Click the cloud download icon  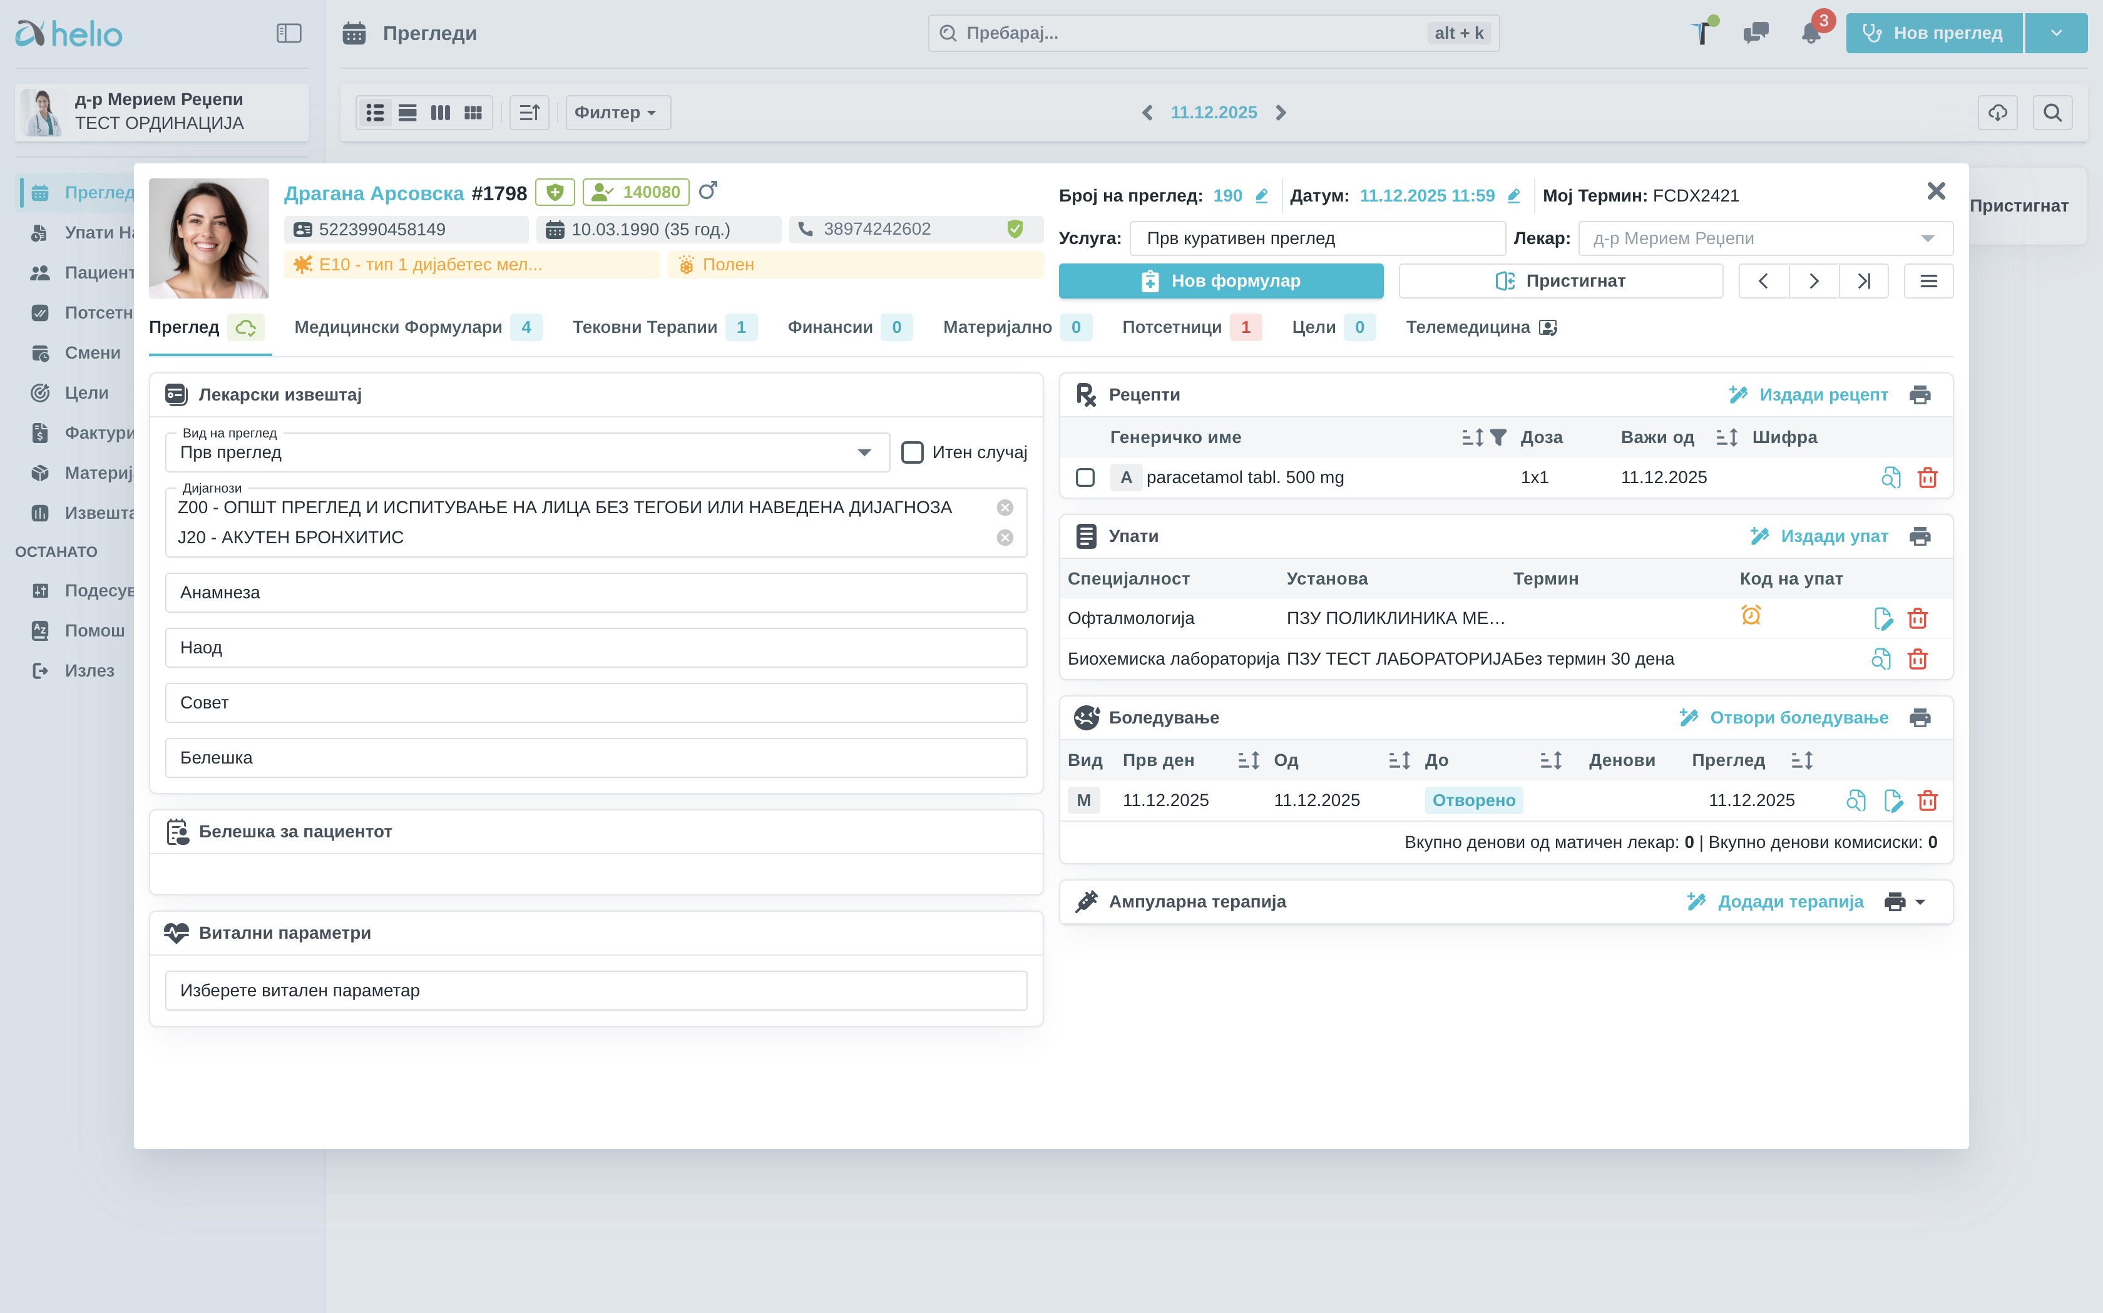(x=1997, y=113)
